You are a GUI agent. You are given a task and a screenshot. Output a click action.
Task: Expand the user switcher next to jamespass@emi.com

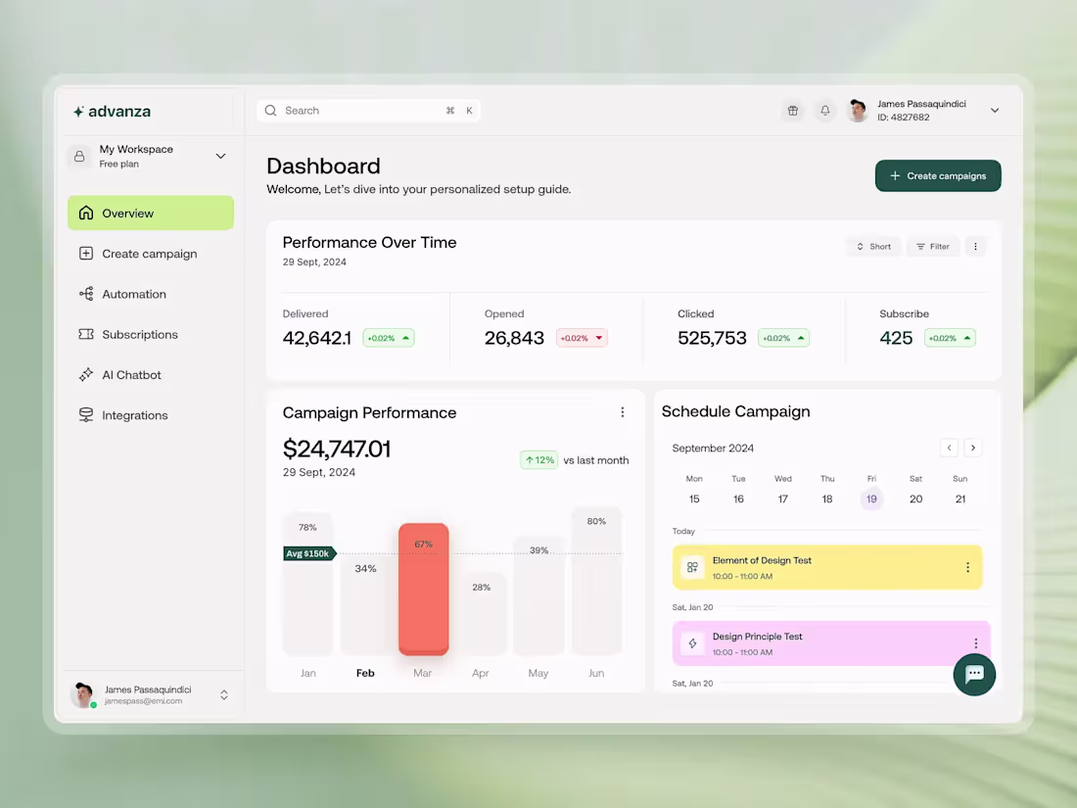point(223,694)
